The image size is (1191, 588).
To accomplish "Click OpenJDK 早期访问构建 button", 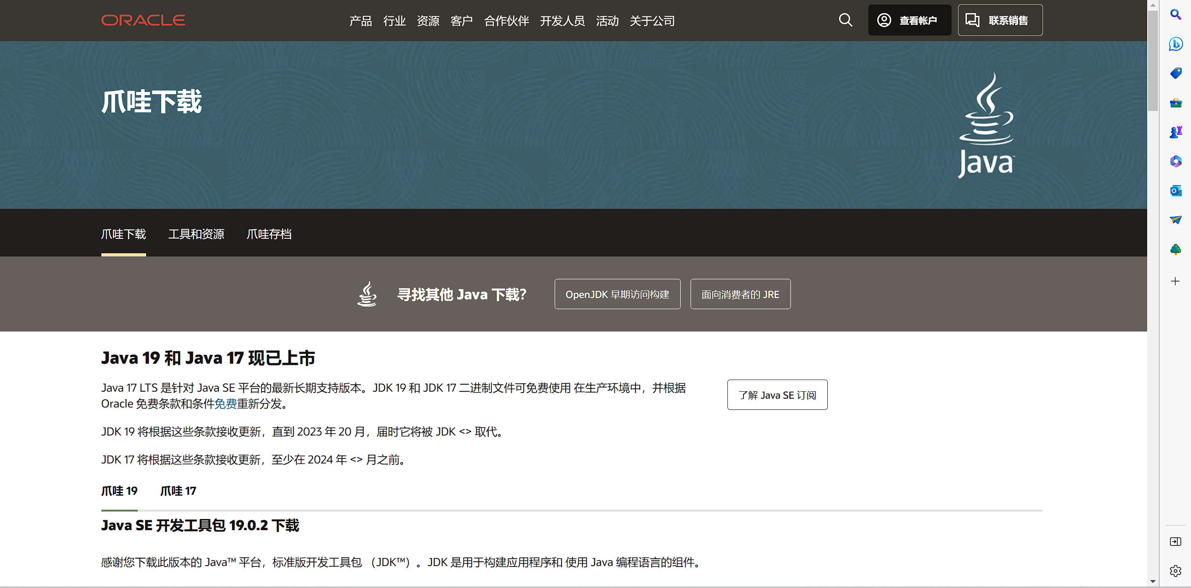I will click(617, 294).
